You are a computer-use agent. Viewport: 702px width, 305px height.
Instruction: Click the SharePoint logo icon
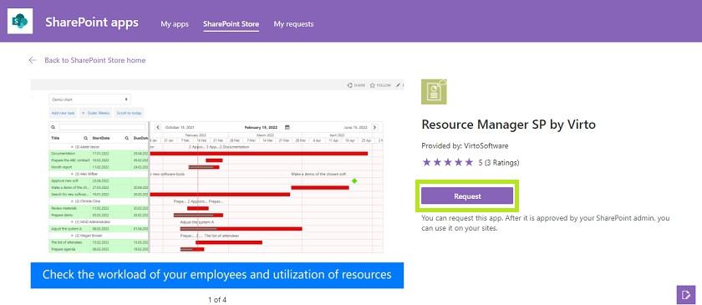20,21
